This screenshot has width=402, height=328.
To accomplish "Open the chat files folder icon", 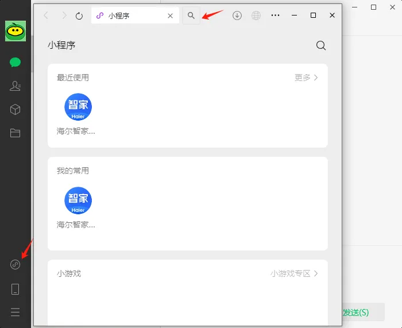I will [x=15, y=133].
